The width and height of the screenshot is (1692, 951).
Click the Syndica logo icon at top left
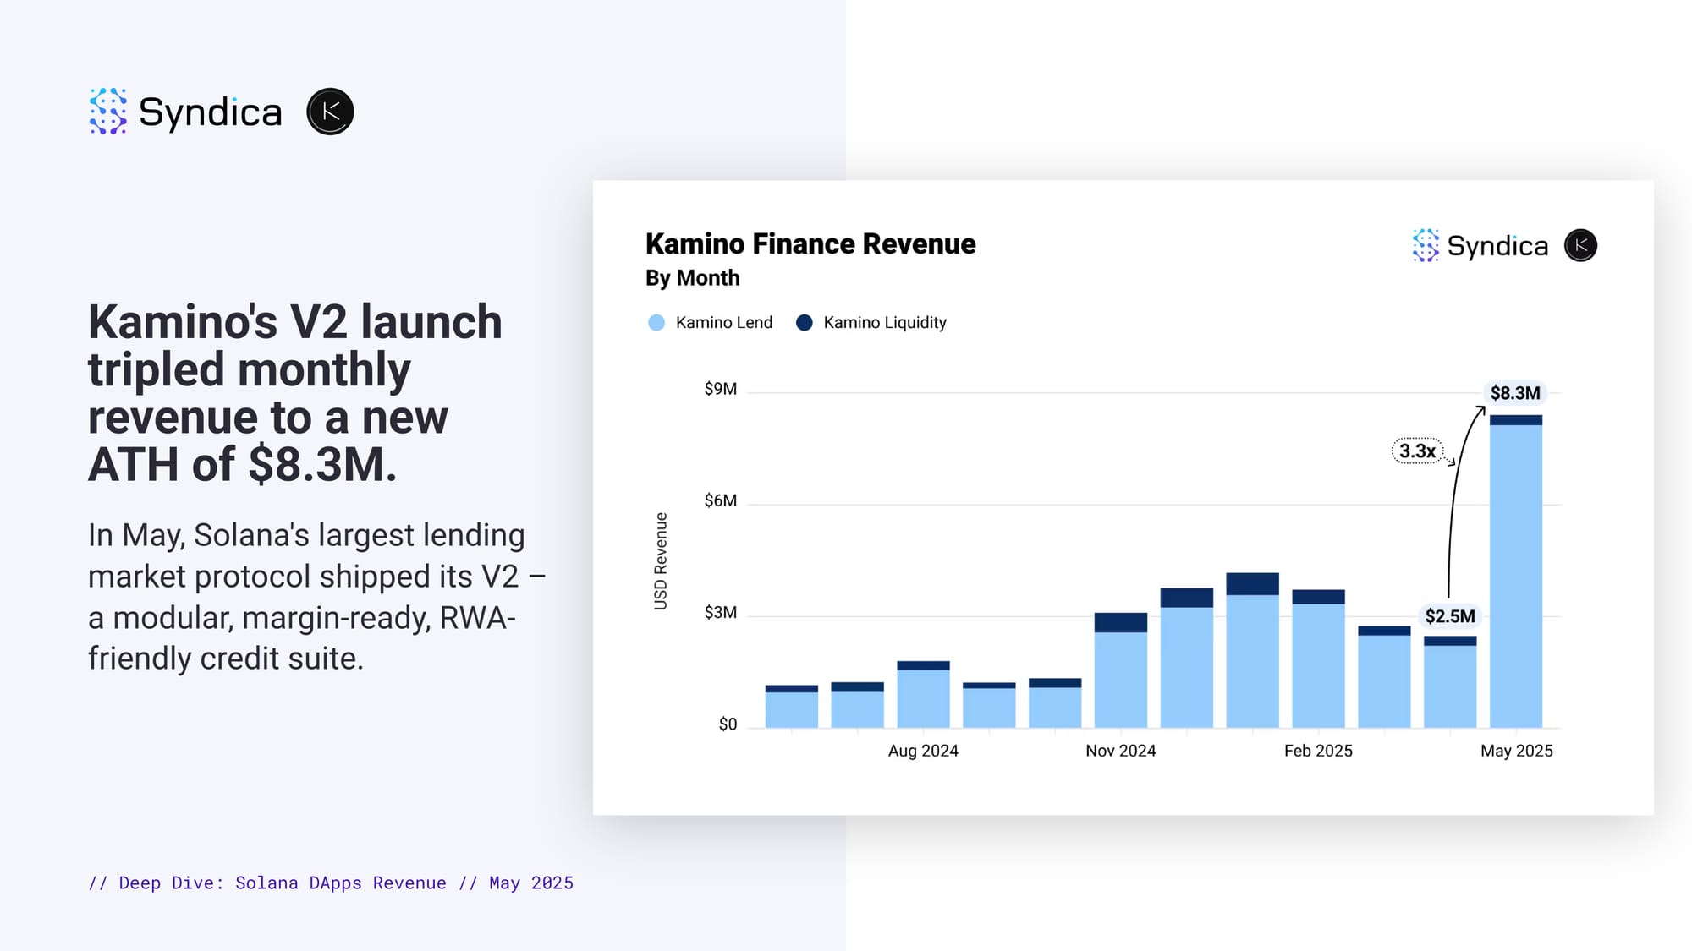[x=108, y=112]
